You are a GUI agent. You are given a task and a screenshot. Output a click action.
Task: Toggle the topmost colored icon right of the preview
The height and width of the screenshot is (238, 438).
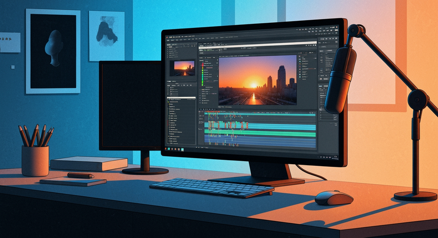[x=300, y=56]
